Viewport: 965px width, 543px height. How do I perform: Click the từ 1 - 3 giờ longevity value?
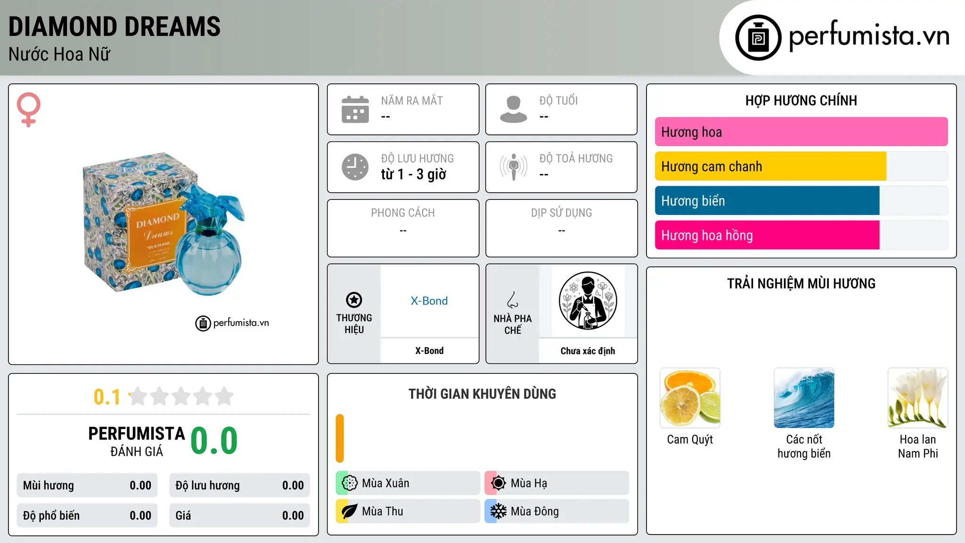pyautogui.click(x=413, y=174)
